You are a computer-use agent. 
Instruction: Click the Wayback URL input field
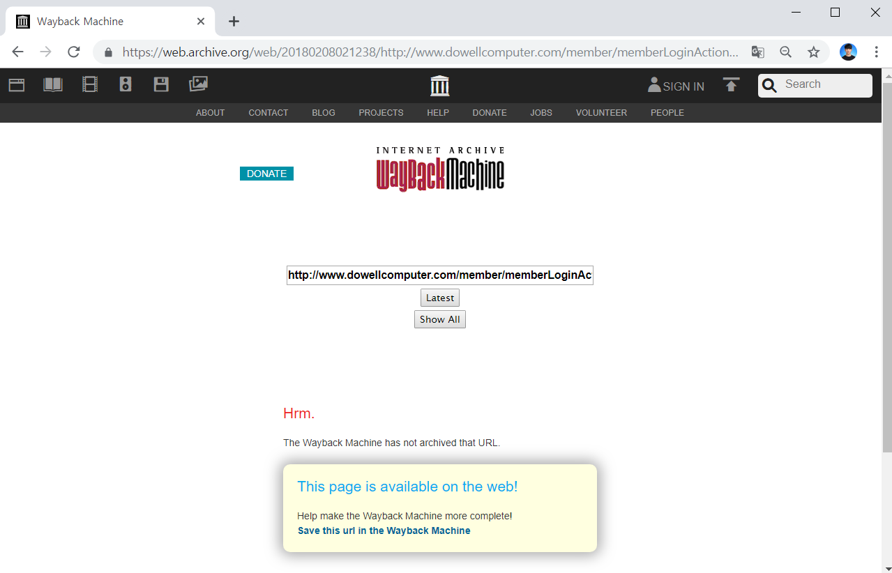tap(440, 275)
